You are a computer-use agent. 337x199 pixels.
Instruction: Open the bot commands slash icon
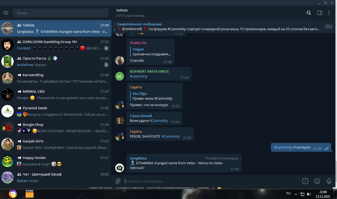click(305, 181)
